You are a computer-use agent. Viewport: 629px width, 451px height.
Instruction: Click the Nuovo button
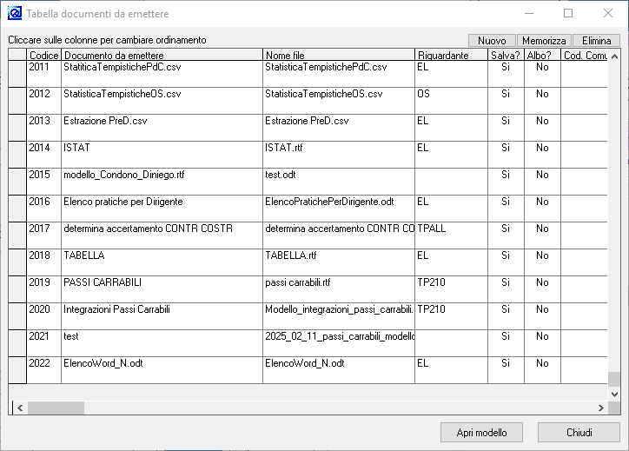492,41
